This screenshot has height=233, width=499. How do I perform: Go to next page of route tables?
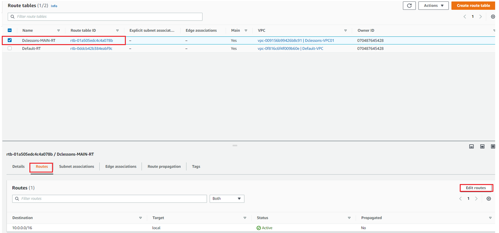(x=481, y=17)
